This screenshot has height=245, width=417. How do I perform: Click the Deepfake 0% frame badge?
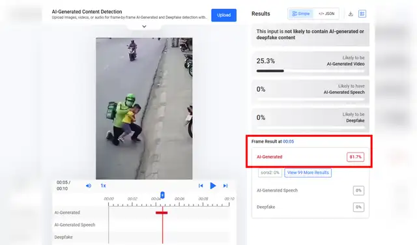358,207
